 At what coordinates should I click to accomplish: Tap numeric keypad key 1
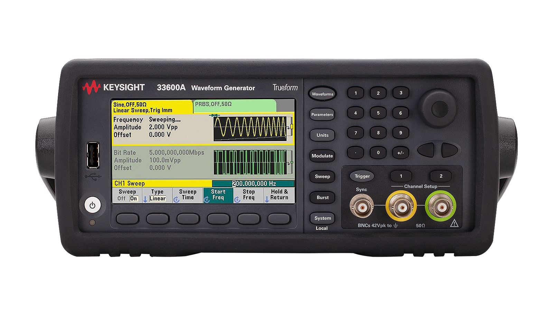point(356,93)
